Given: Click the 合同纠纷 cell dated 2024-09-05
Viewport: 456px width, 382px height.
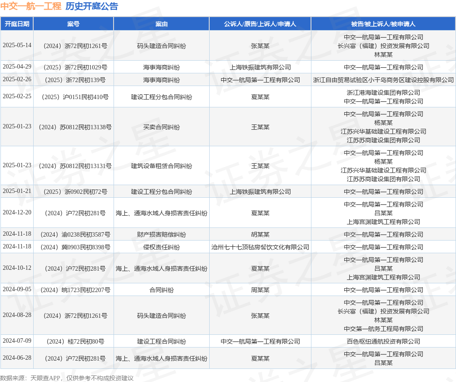Looking at the screenshot, I should pyautogui.click(x=162, y=290).
